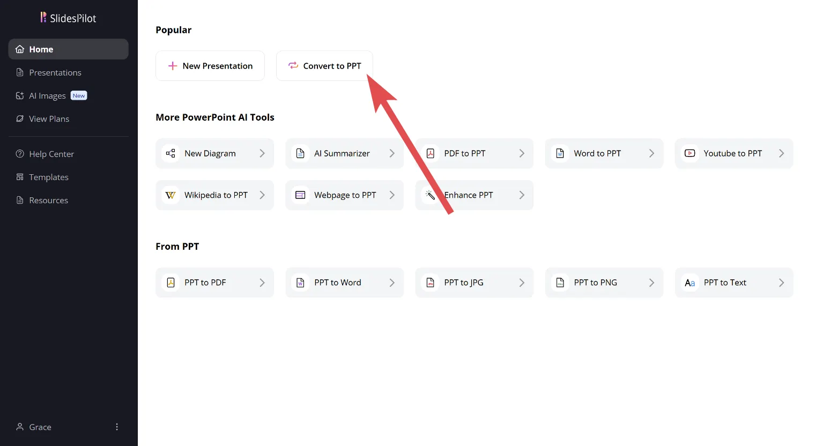Click the AI Summarizer document icon
The width and height of the screenshot is (838, 446).
point(300,153)
